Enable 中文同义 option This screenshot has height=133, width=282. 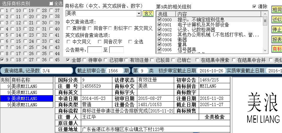(69, 42)
